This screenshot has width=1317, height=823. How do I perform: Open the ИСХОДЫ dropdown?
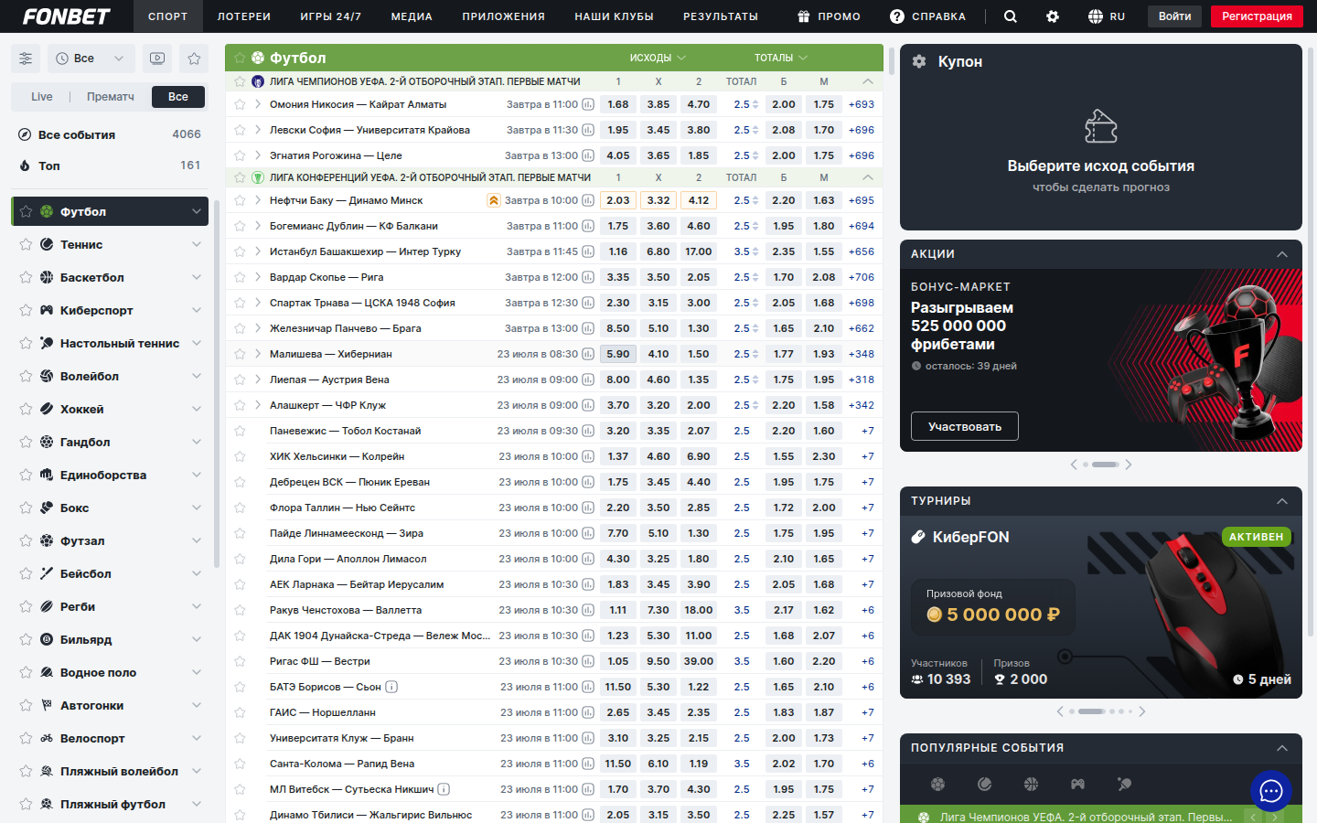click(x=658, y=58)
